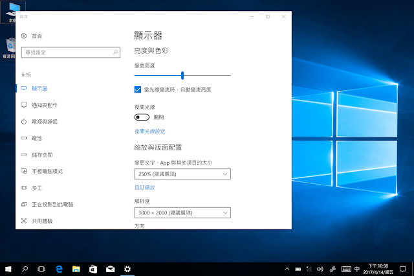Image resolution: width=414 pixels, height=276 pixels.
Task: Uncheck 當光線變更時，自動變更亮度 checkbox
Action: pos(138,89)
